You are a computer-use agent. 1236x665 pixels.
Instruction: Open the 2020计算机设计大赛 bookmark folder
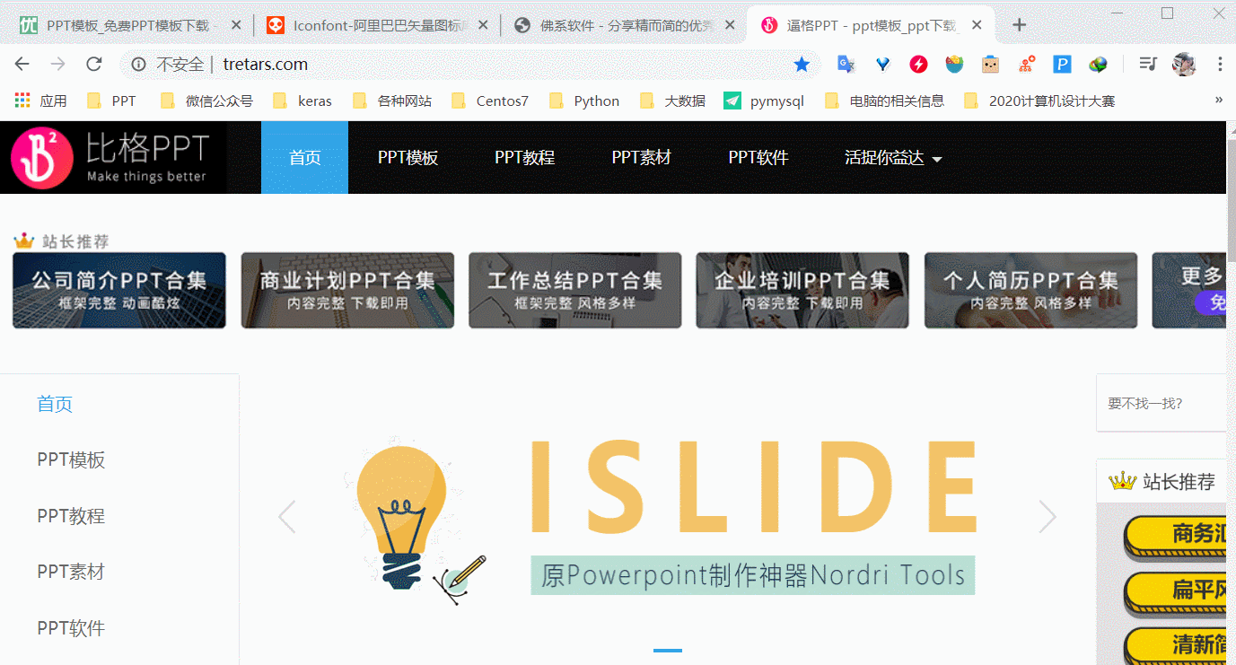(x=1039, y=101)
